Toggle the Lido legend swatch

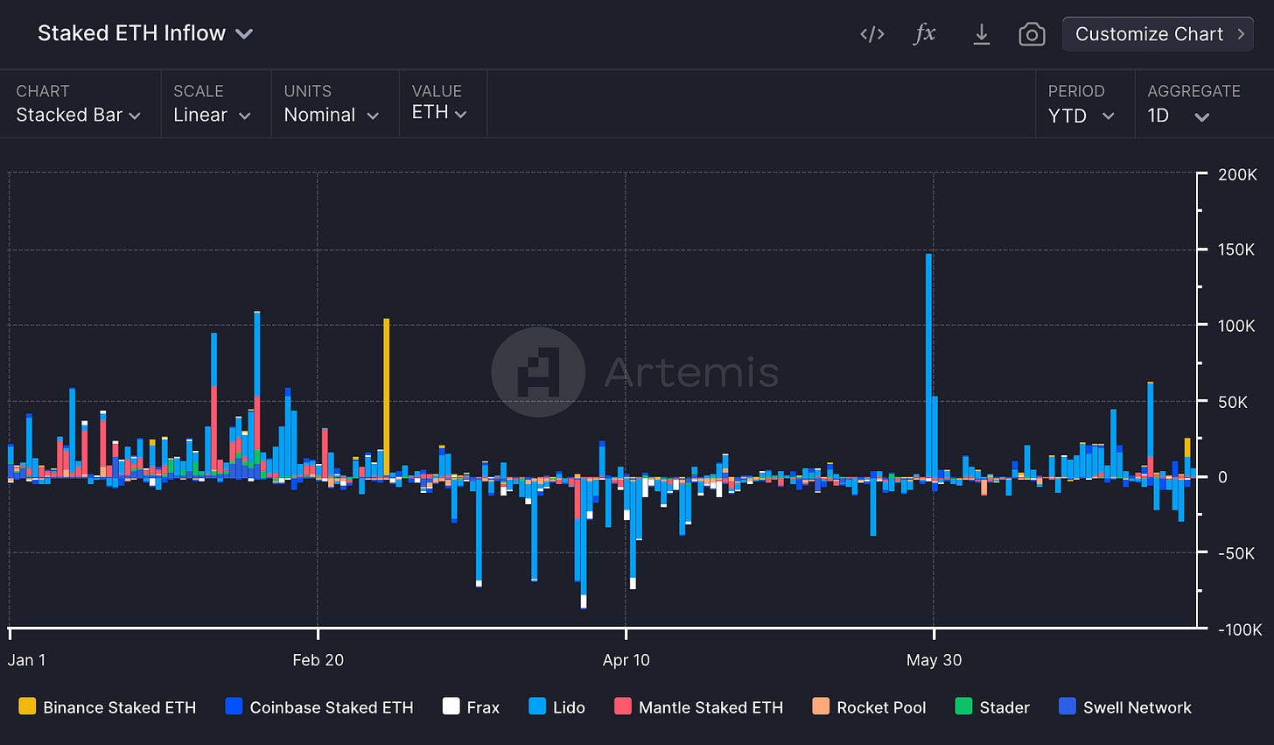537,706
